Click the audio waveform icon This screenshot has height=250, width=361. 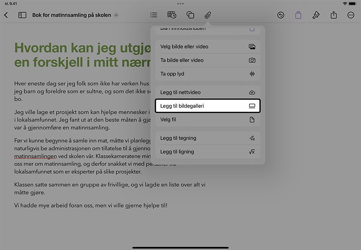pyautogui.click(x=252, y=74)
